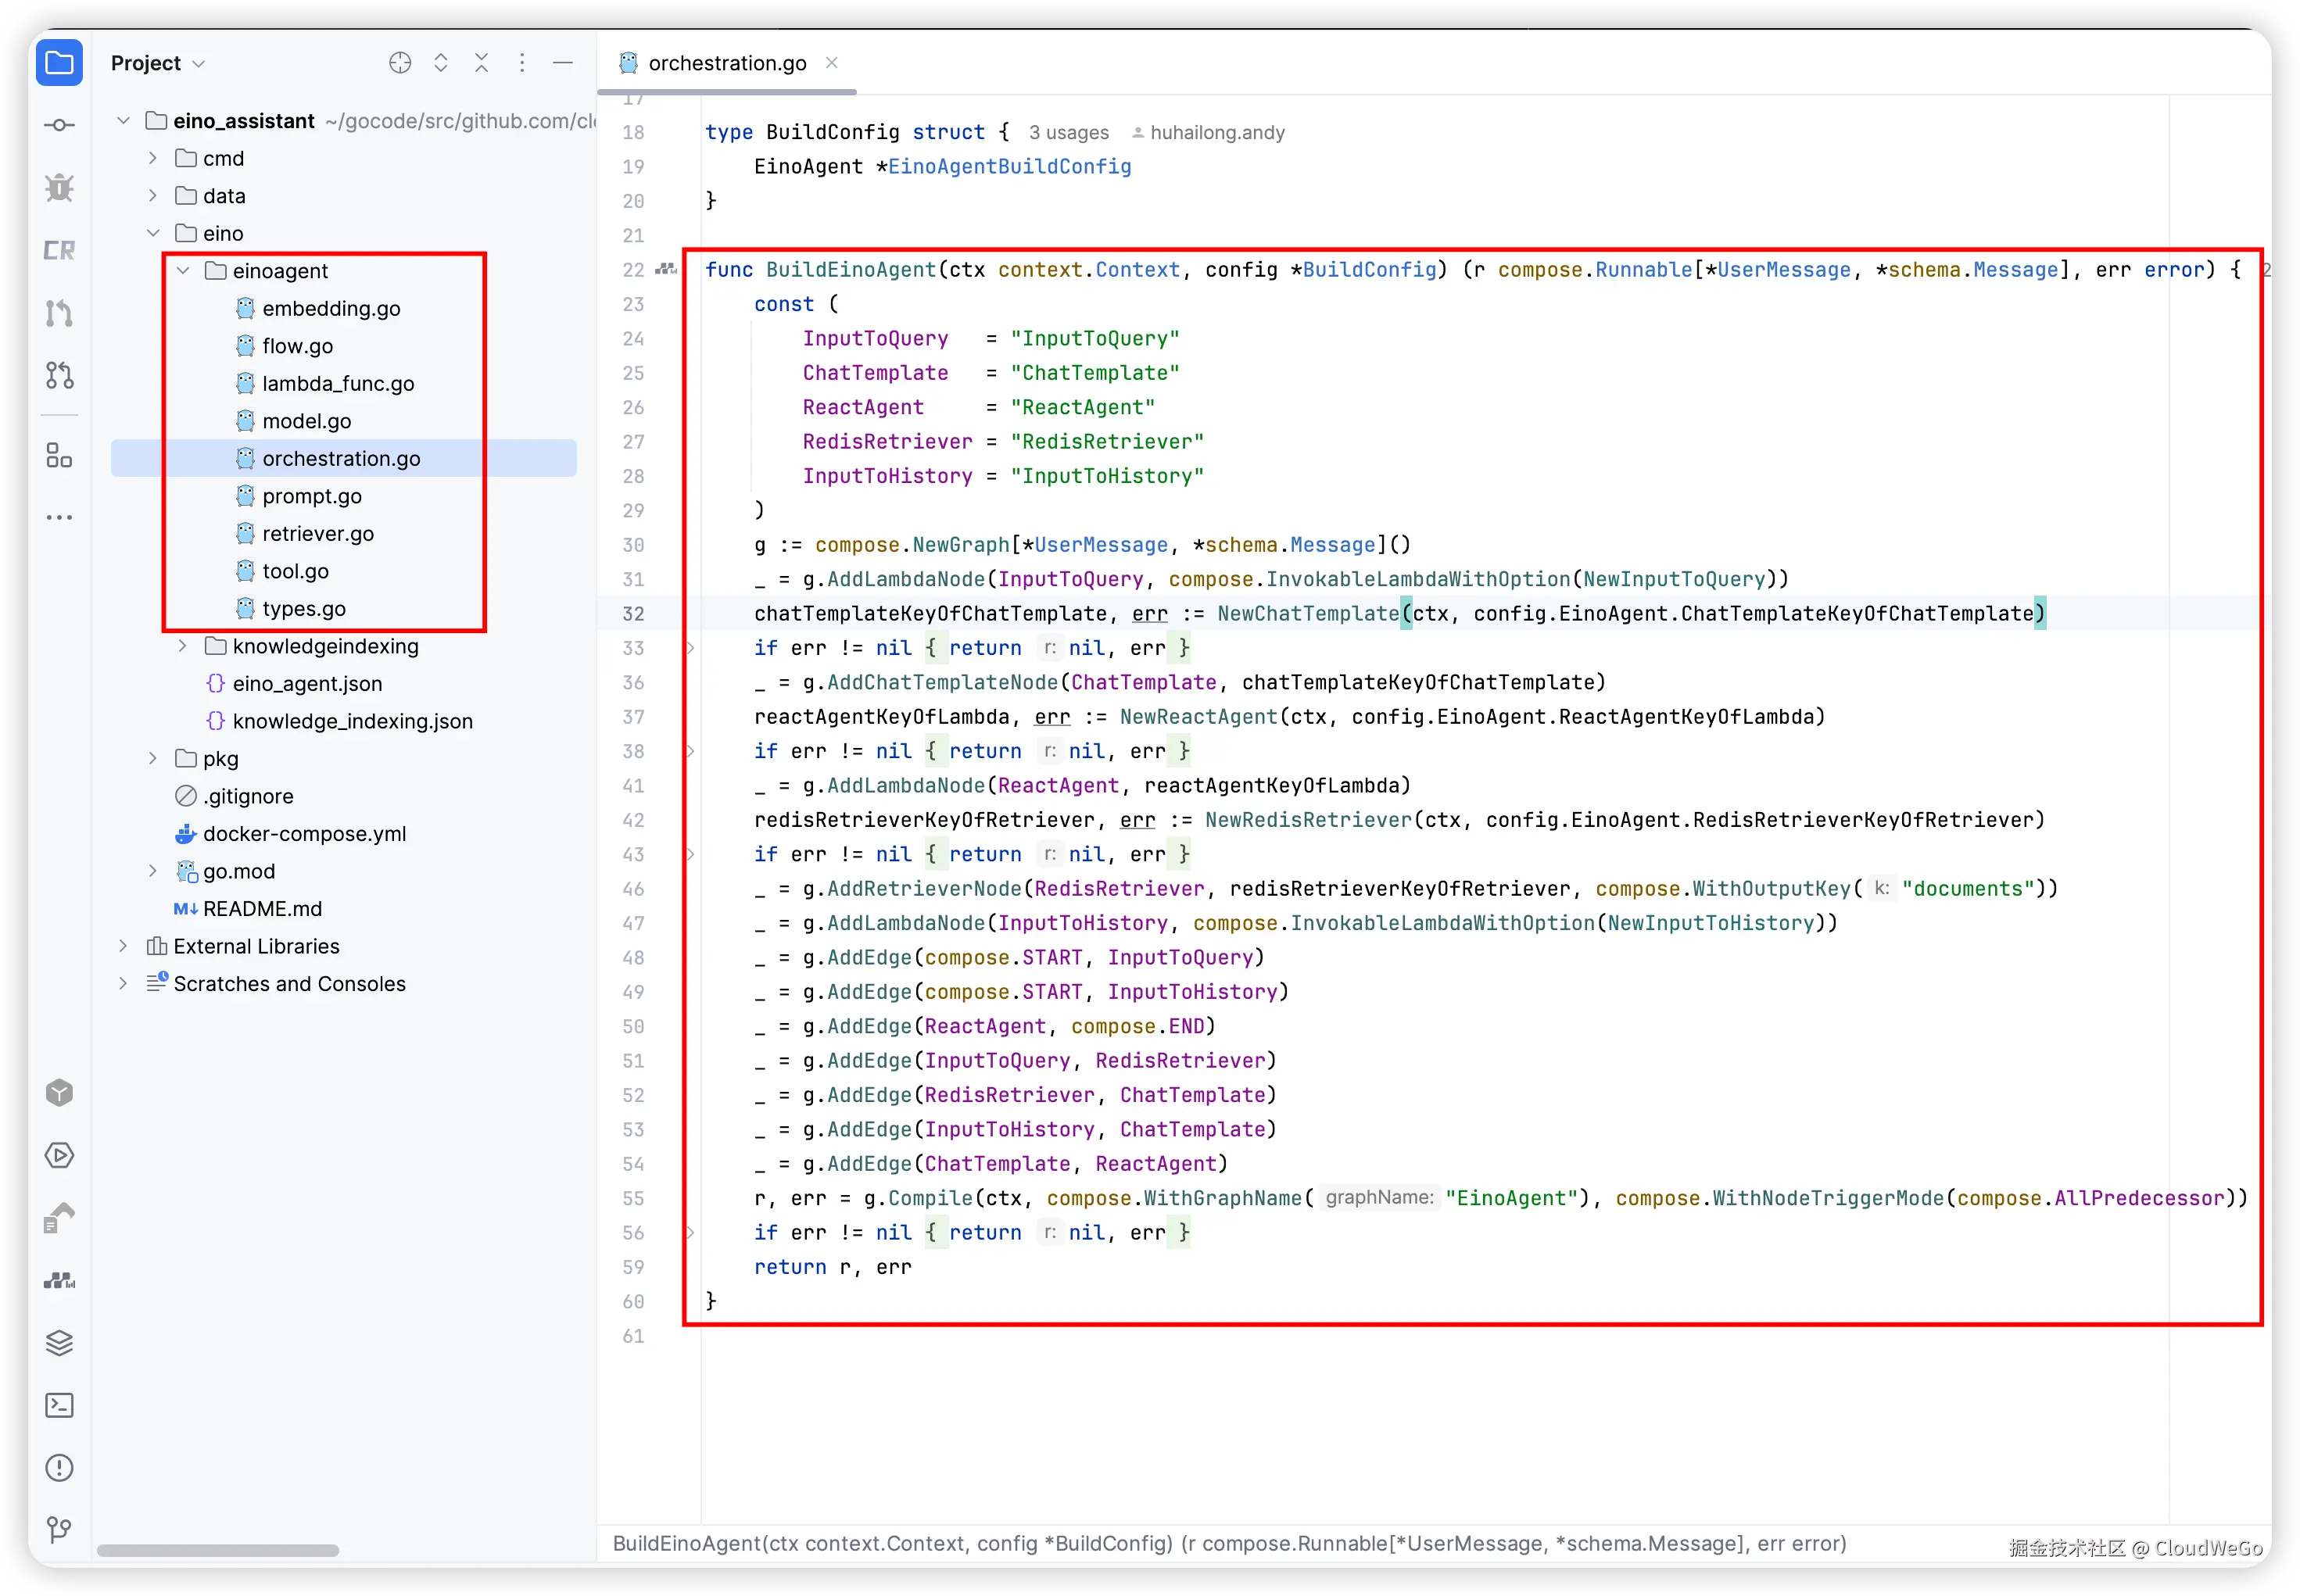The height and width of the screenshot is (1596, 2300).
Task: Open the Git tool window icon
Action: pos(59,1529)
